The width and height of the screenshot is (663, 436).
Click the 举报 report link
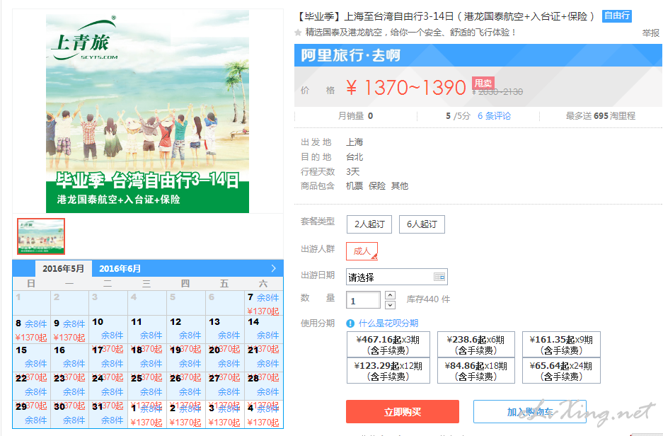coord(651,33)
